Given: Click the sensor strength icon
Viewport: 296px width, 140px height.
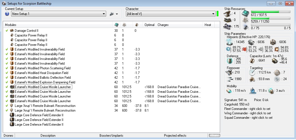Looking at the screenshot, I should (277, 79).
